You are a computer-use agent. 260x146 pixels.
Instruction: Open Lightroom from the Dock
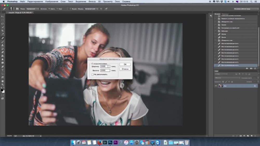coord(105,142)
